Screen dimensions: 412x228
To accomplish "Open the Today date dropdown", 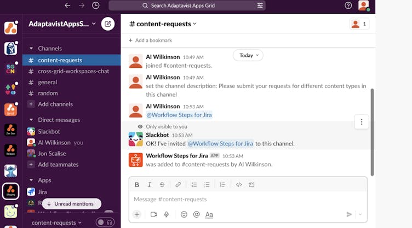I will [248, 55].
